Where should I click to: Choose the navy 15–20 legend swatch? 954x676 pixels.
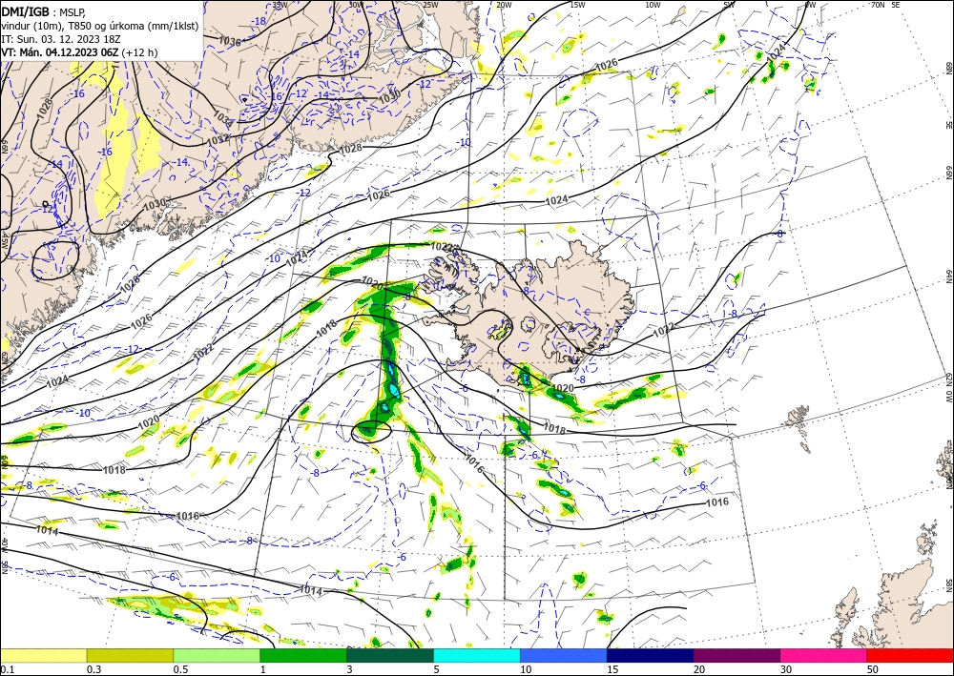click(651, 655)
